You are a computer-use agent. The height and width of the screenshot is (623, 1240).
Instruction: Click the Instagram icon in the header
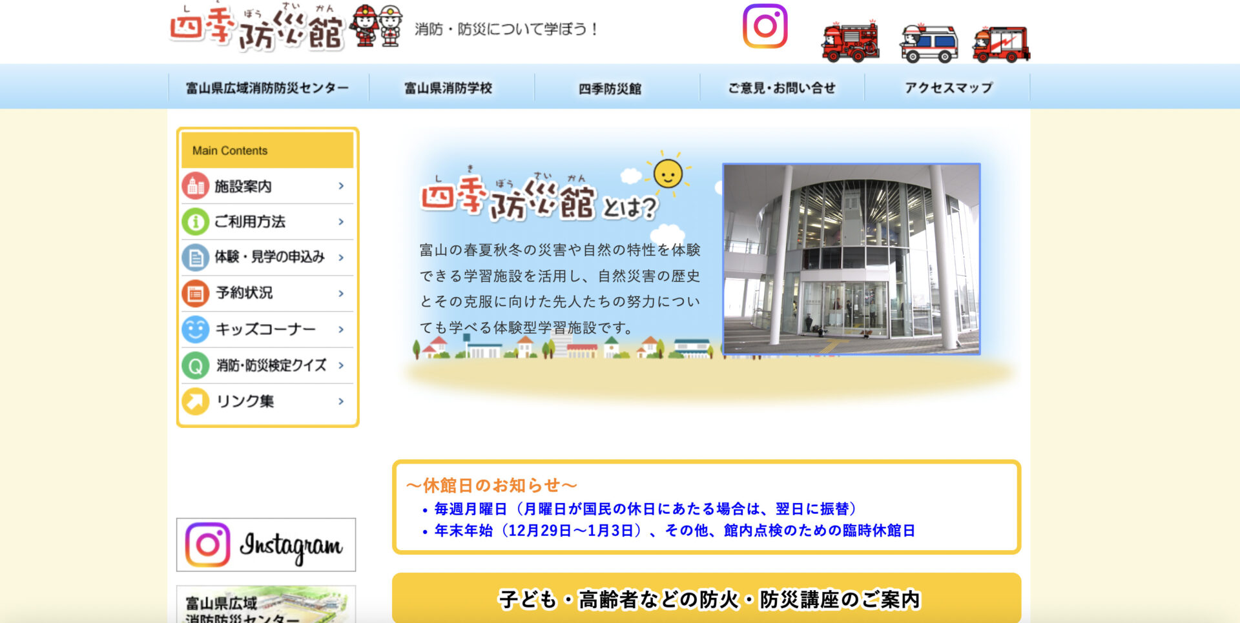click(x=765, y=26)
